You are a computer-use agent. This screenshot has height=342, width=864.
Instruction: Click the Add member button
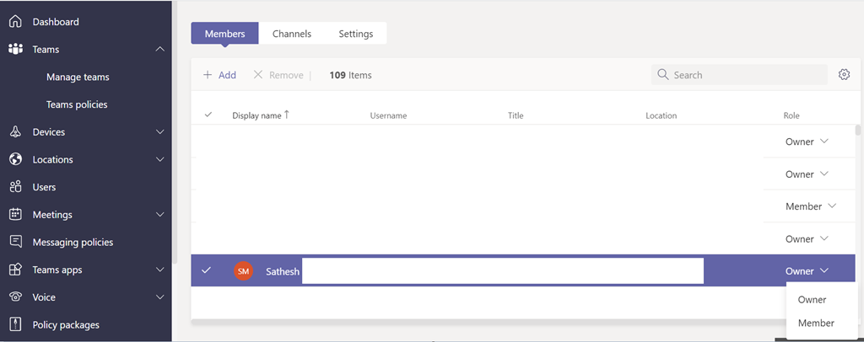tap(219, 75)
